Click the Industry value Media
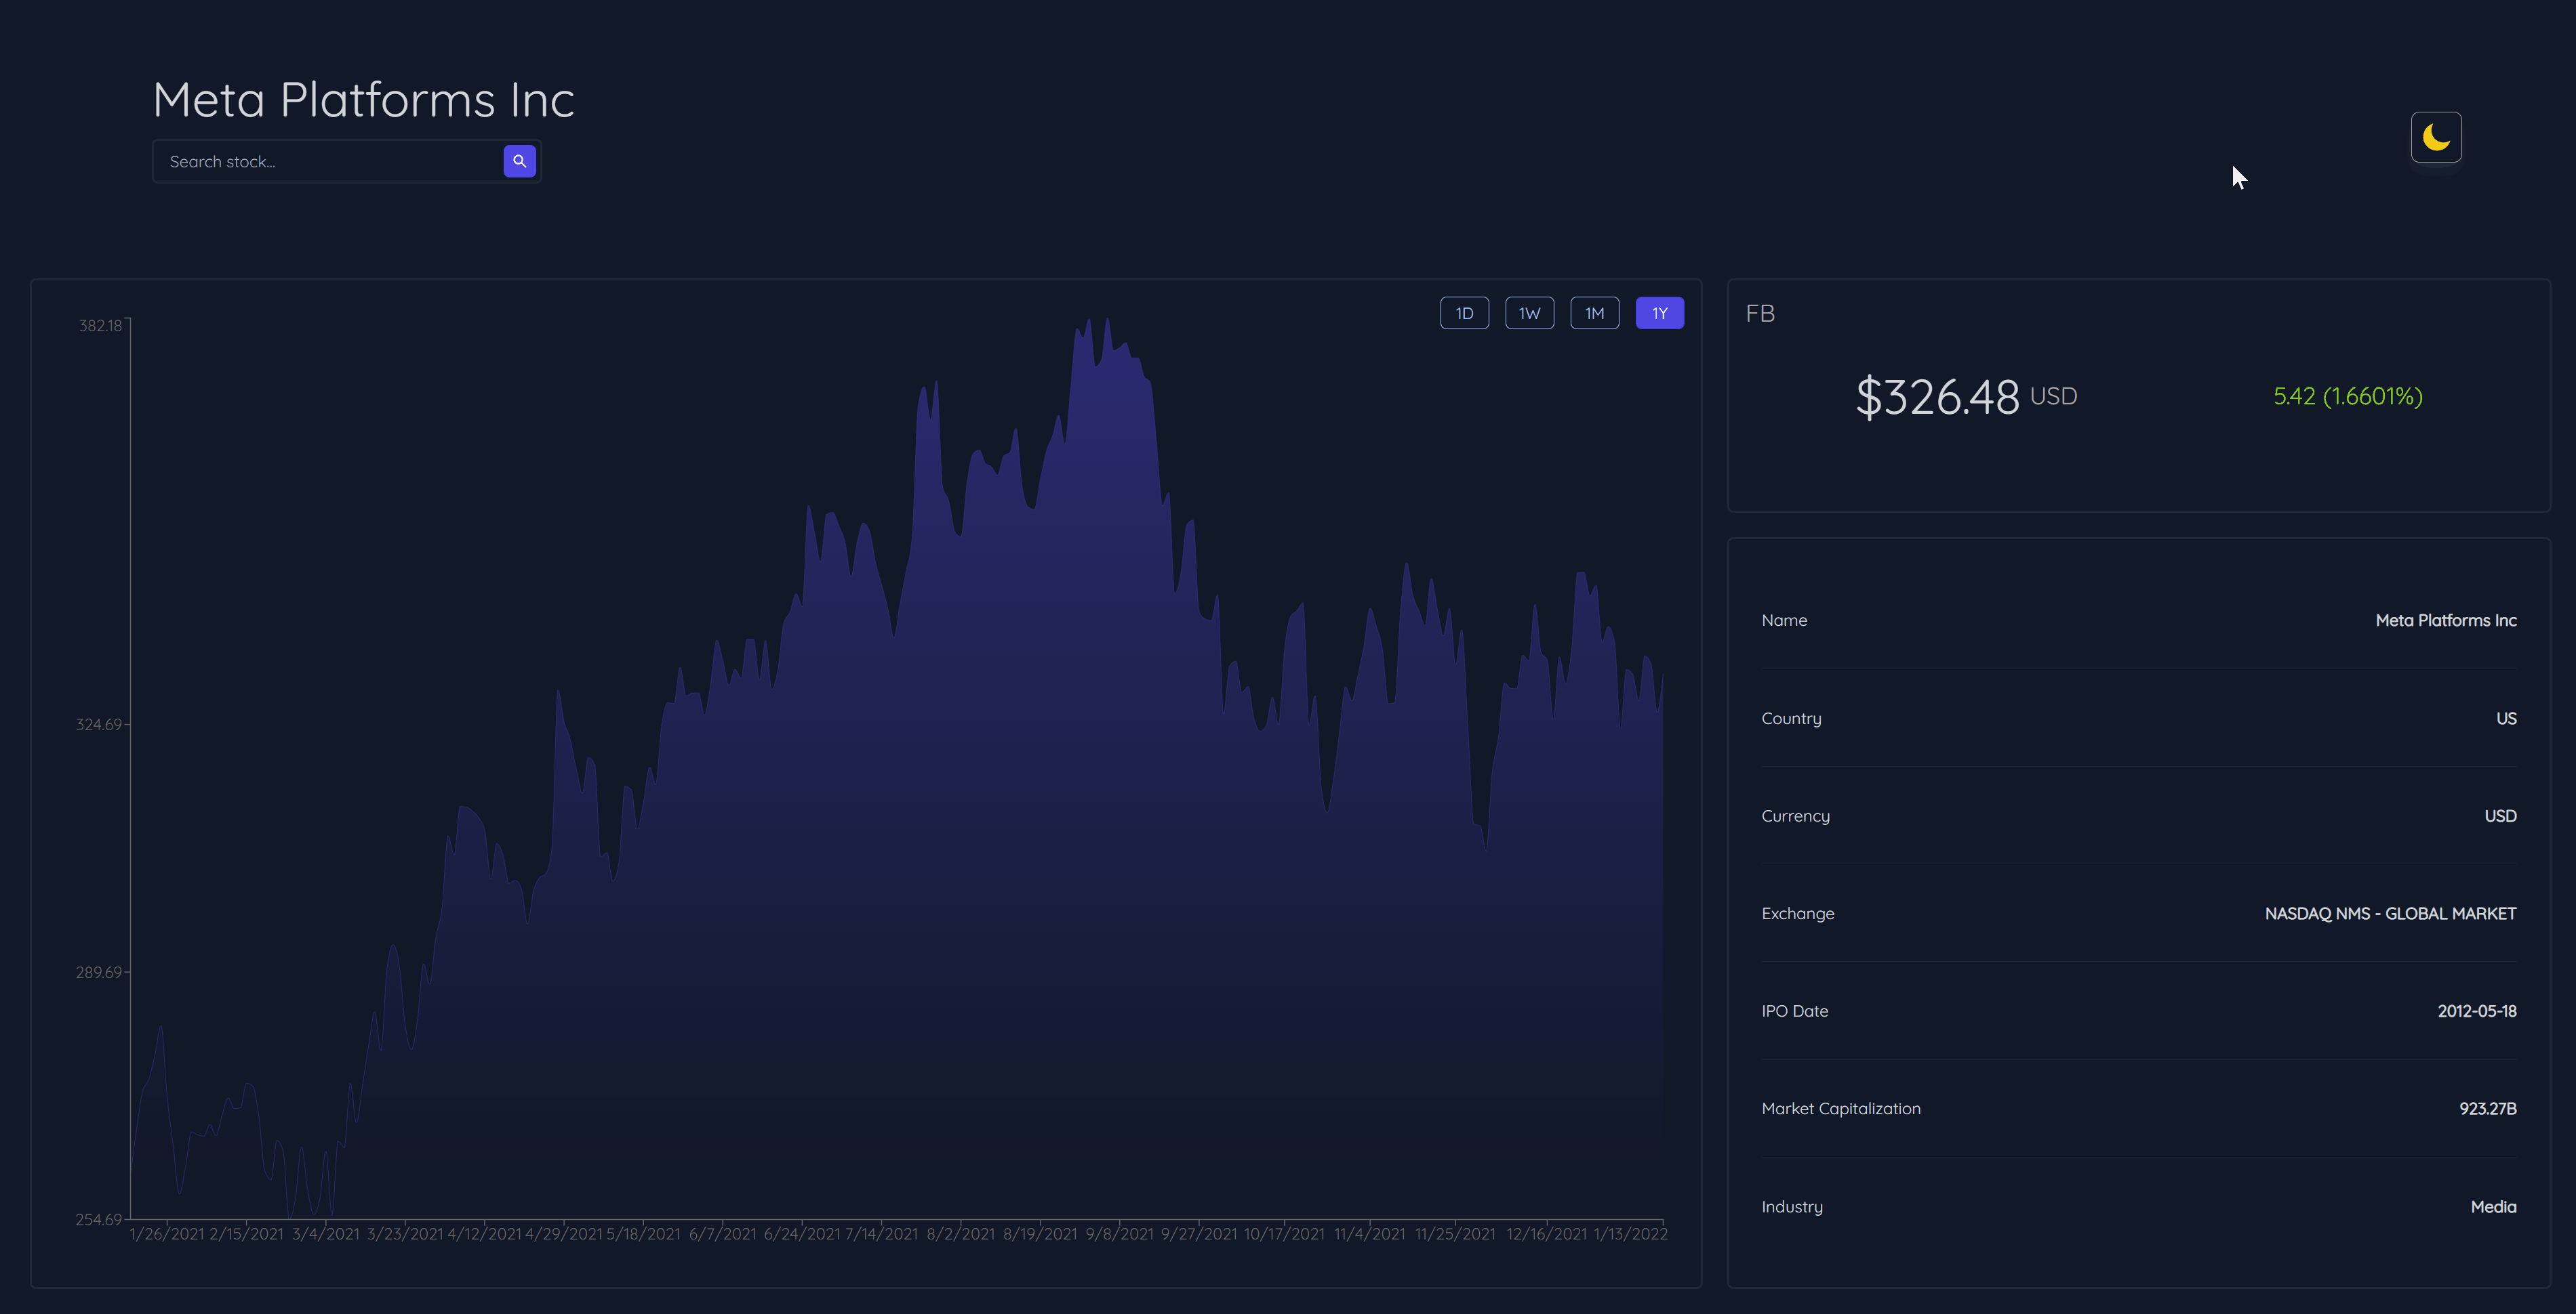 2493,1206
